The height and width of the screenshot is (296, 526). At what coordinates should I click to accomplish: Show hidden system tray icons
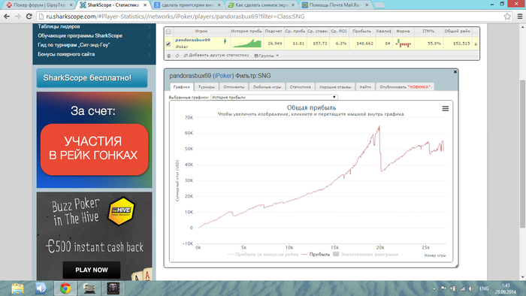(434, 288)
